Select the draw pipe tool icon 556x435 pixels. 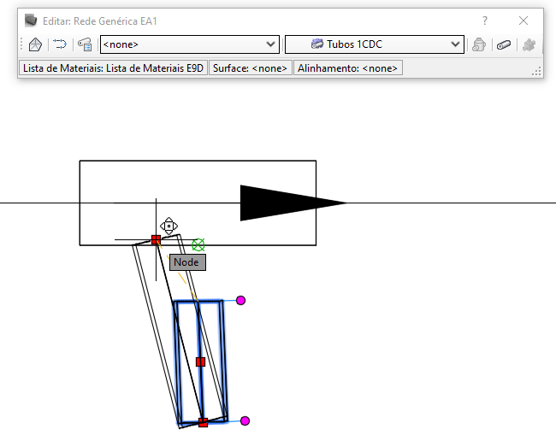[x=504, y=44]
